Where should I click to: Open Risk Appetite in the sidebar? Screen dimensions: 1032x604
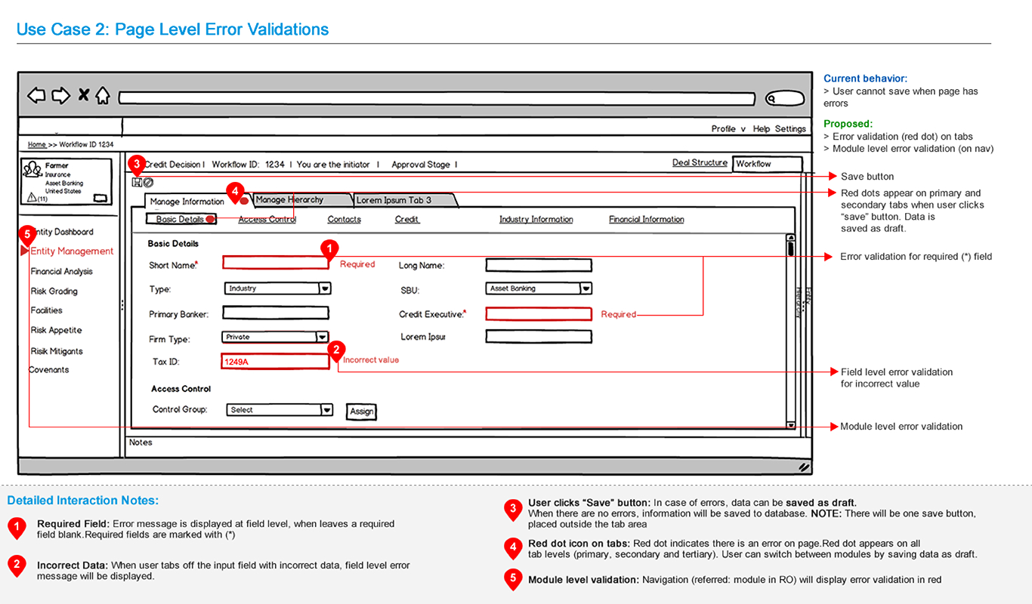pos(56,330)
